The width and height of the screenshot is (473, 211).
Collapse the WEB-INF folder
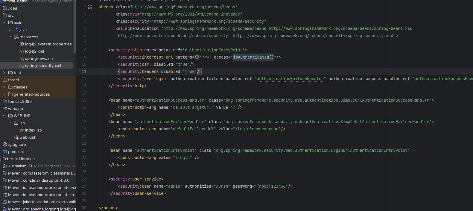[4, 116]
